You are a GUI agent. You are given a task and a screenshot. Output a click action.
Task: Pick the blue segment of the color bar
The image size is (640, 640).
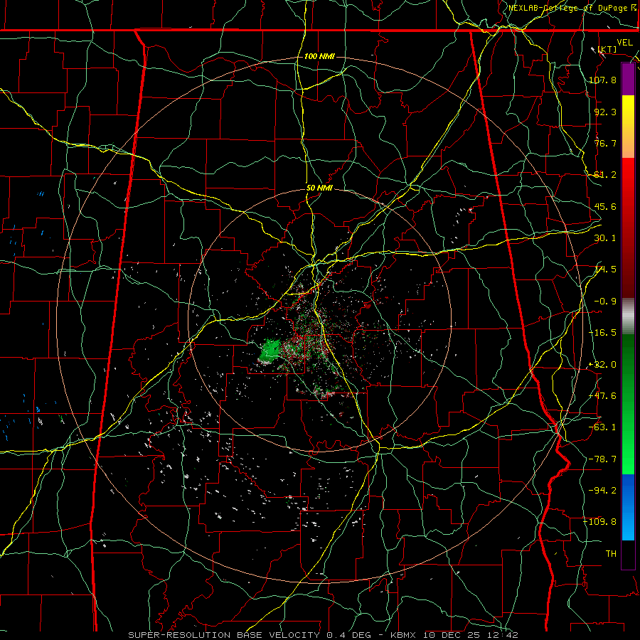(628, 507)
